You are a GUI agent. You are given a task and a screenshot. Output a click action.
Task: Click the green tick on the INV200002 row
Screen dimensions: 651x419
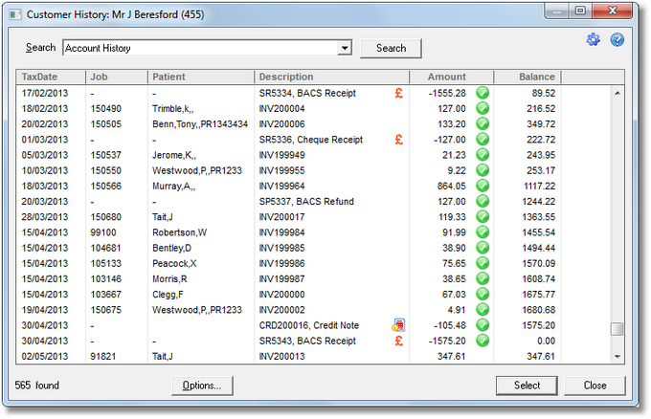(483, 310)
